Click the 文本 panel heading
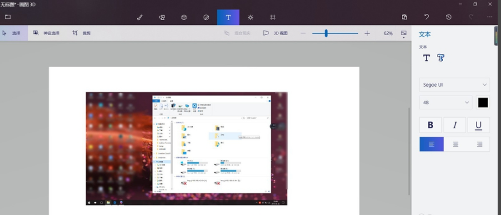This screenshot has height=215, width=501. (425, 34)
